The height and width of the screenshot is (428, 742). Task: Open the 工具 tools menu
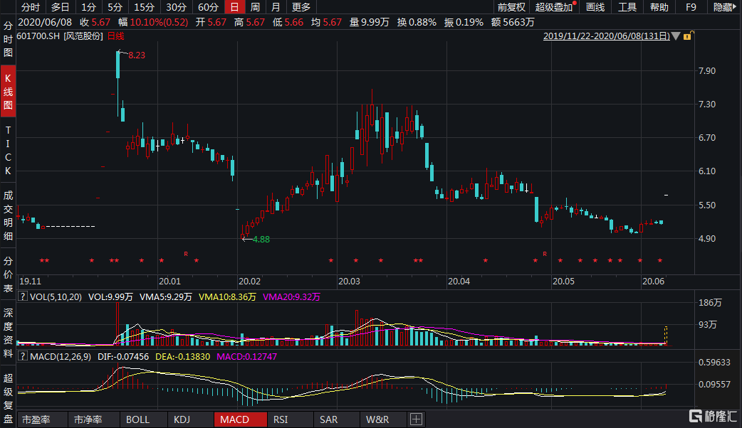point(627,7)
